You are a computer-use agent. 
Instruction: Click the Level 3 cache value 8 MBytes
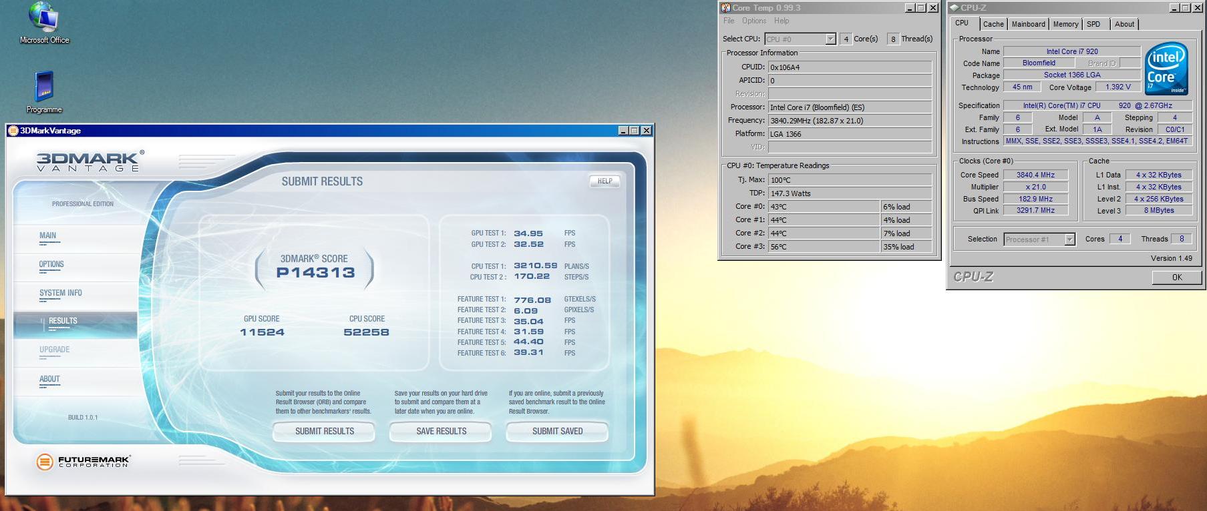coord(1159,210)
